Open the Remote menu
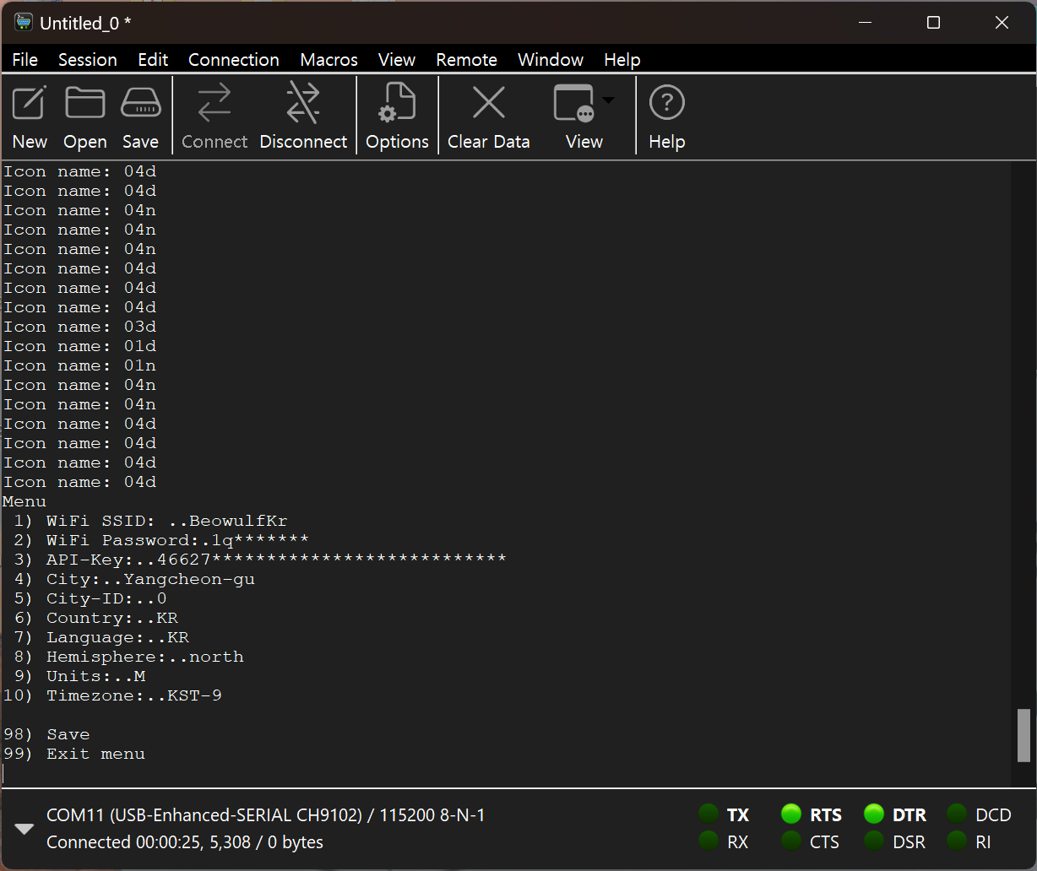The height and width of the screenshot is (871, 1037). pyautogui.click(x=466, y=60)
